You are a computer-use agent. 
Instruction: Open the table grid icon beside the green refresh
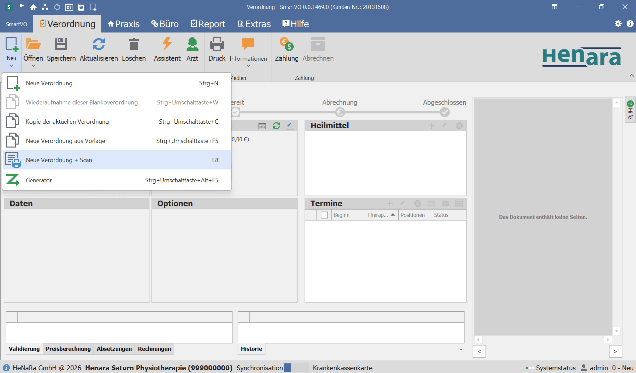click(x=262, y=126)
